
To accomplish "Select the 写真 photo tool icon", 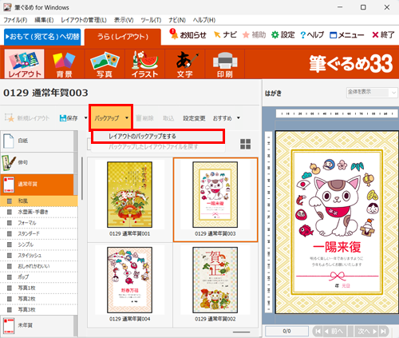I will [105, 64].
